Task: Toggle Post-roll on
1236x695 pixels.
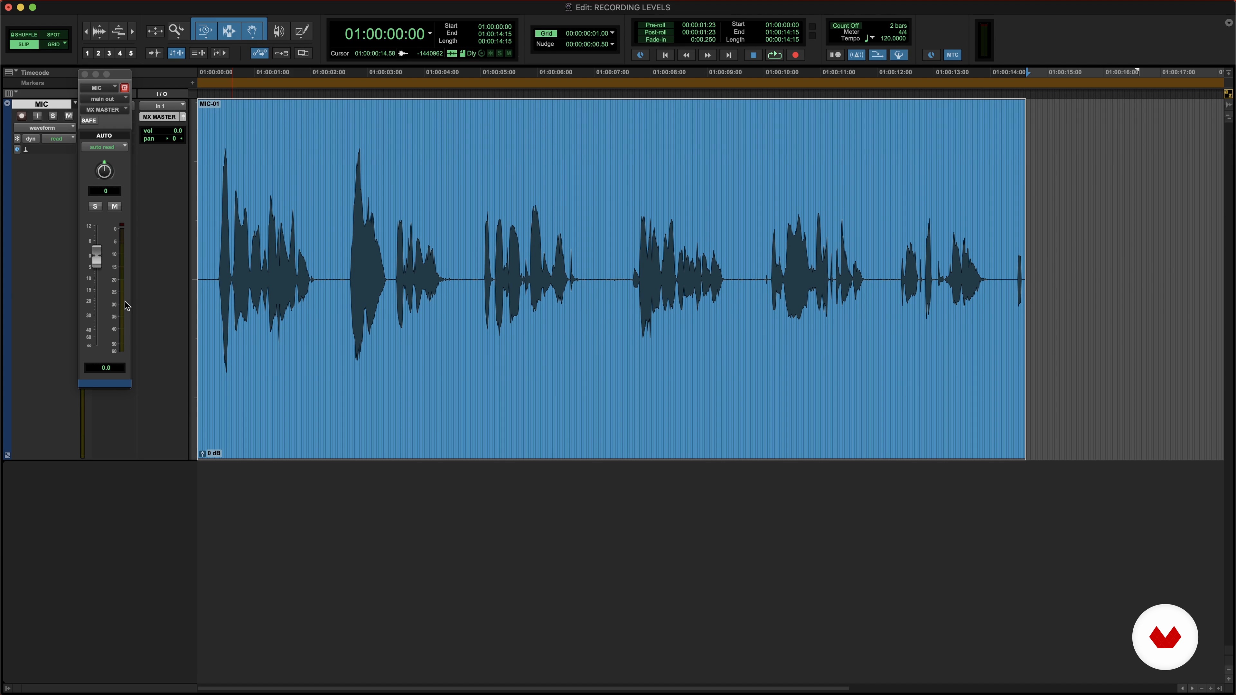Action: pos(655,32)
